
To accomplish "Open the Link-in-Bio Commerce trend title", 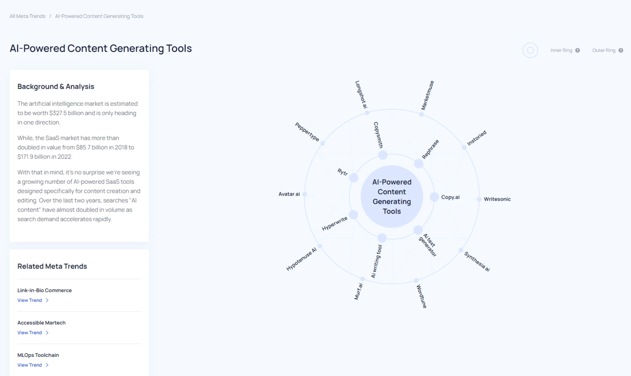I will pyautogui.click(x=45, y=290).
